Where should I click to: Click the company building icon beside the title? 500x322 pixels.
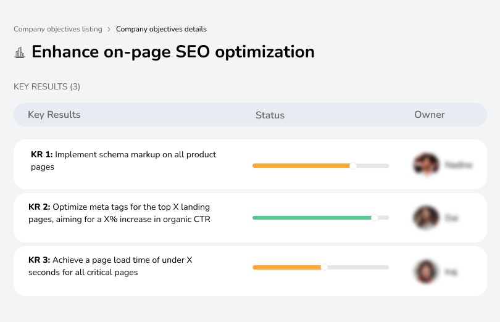tap(20, 52)
